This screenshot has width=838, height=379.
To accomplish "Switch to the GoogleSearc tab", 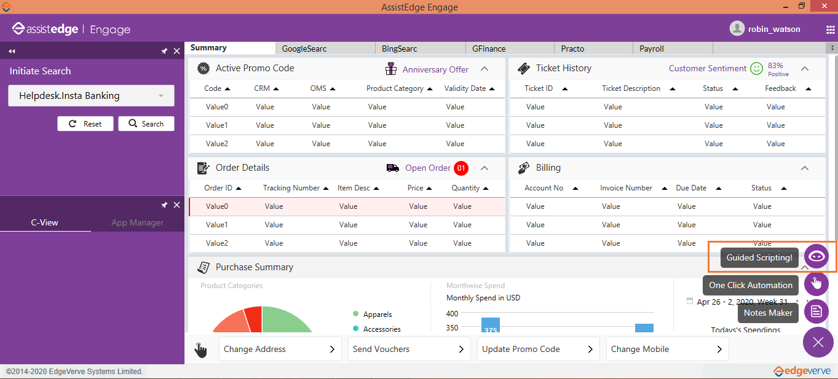I will pos(325,49).
